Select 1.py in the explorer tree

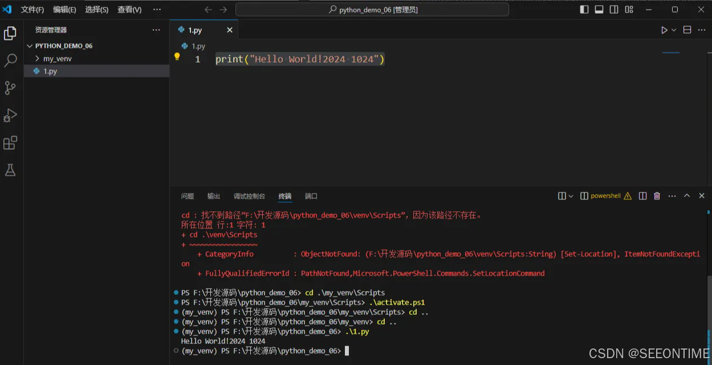(x=96, y=71)
